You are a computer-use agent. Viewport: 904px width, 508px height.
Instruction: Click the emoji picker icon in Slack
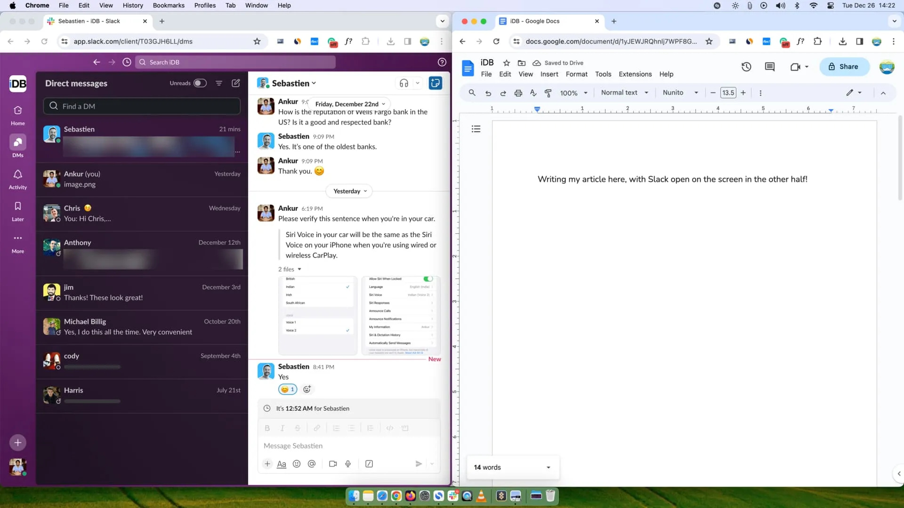pyautogui.click(x=297, y=463)
